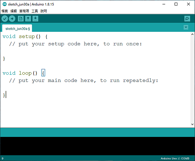Open the tab options dropdown arrow

click(x=186, y=27)
